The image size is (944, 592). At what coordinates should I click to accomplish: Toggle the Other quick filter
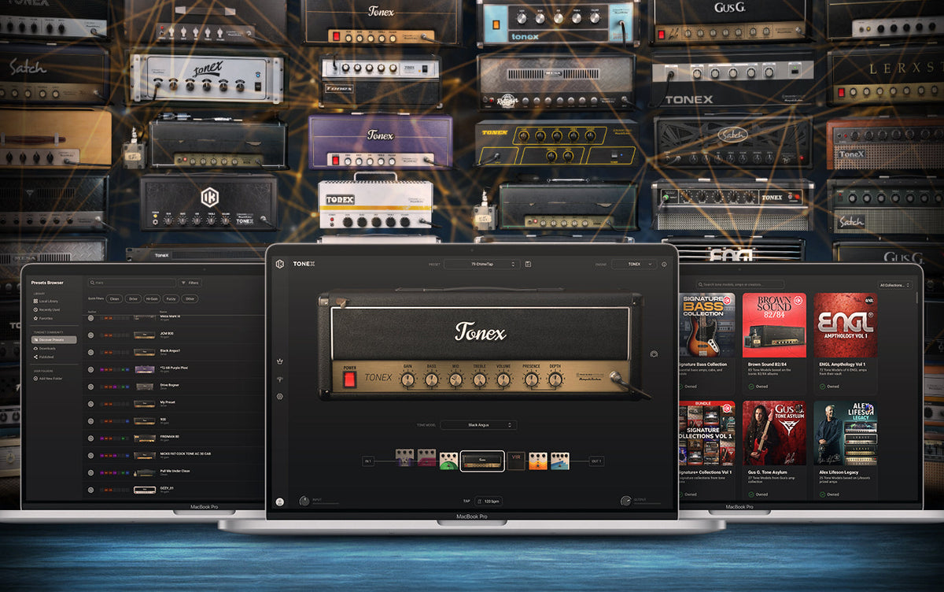[x=190, y=299]
